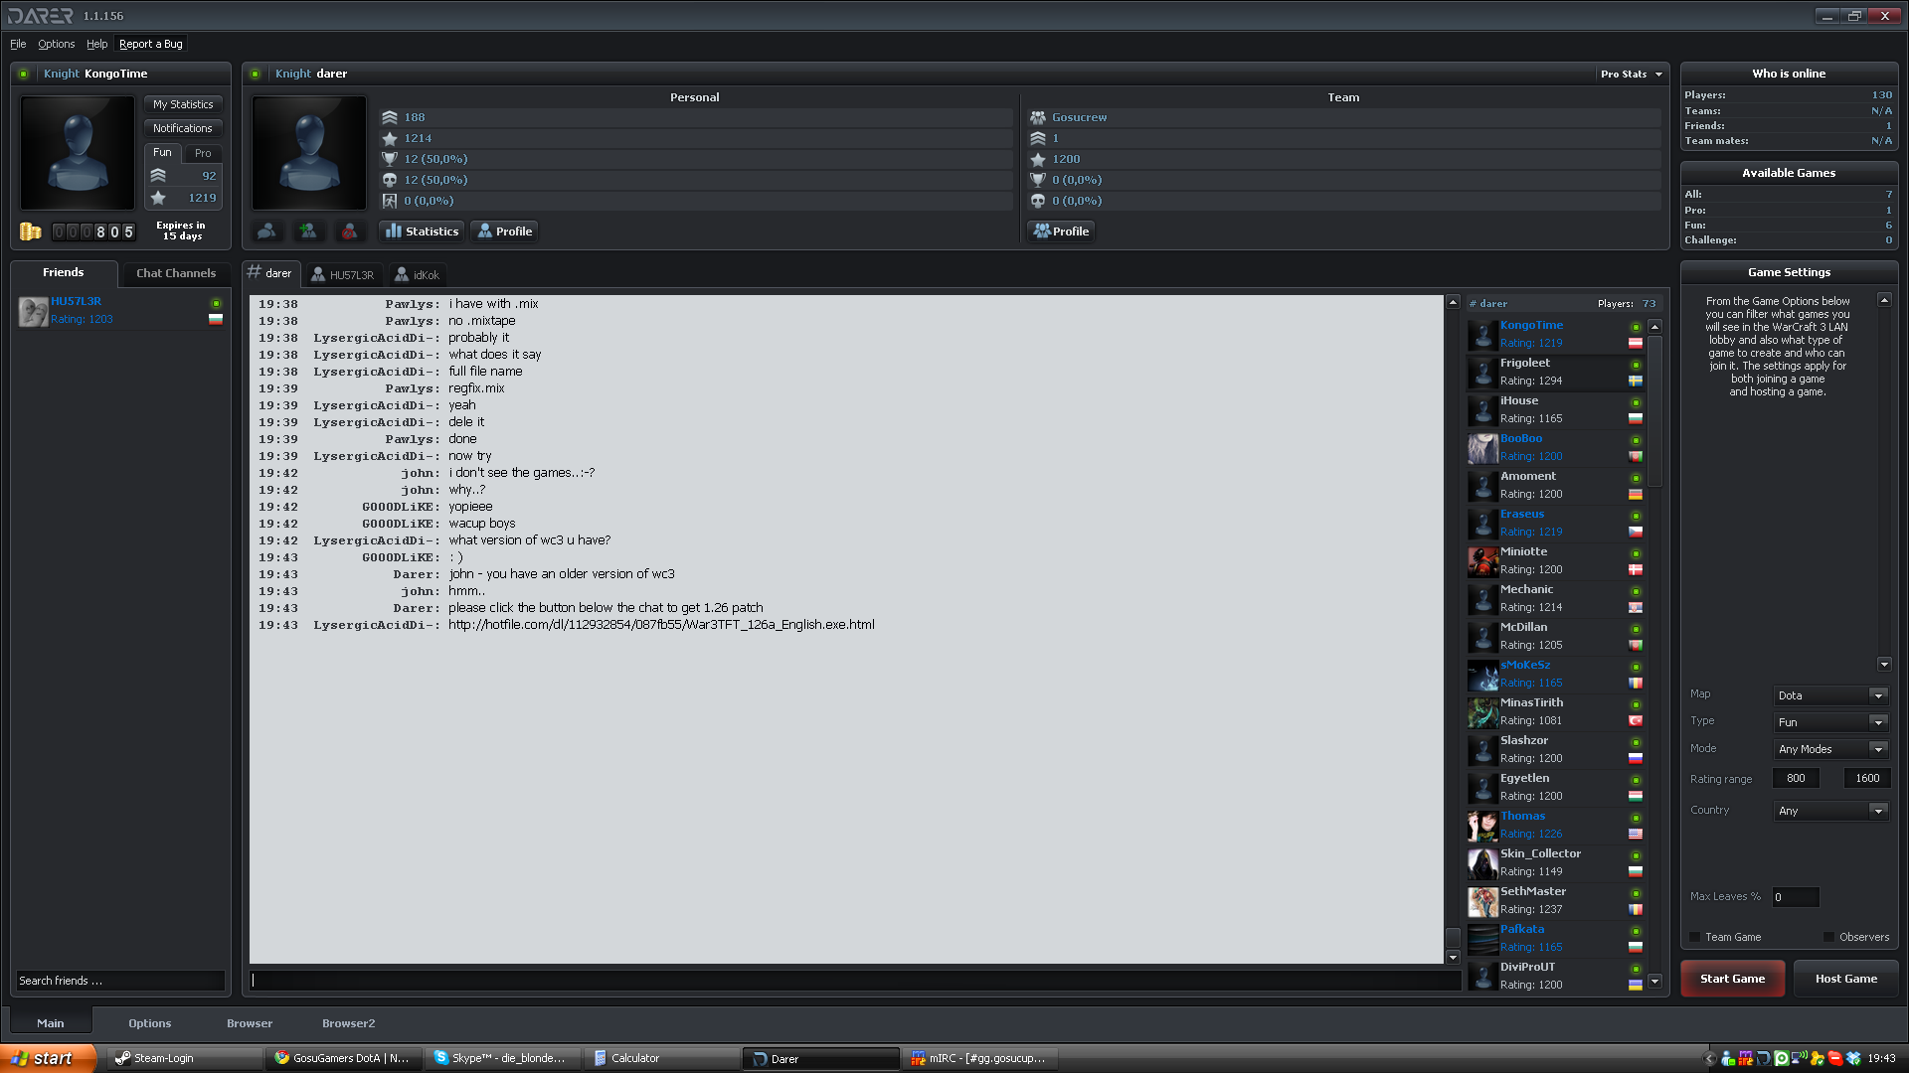The image size is (1909, 1073).
Task: Expand the Map dropdown showing Dota
Action: pyautogui.click(x=1830, y=695)
